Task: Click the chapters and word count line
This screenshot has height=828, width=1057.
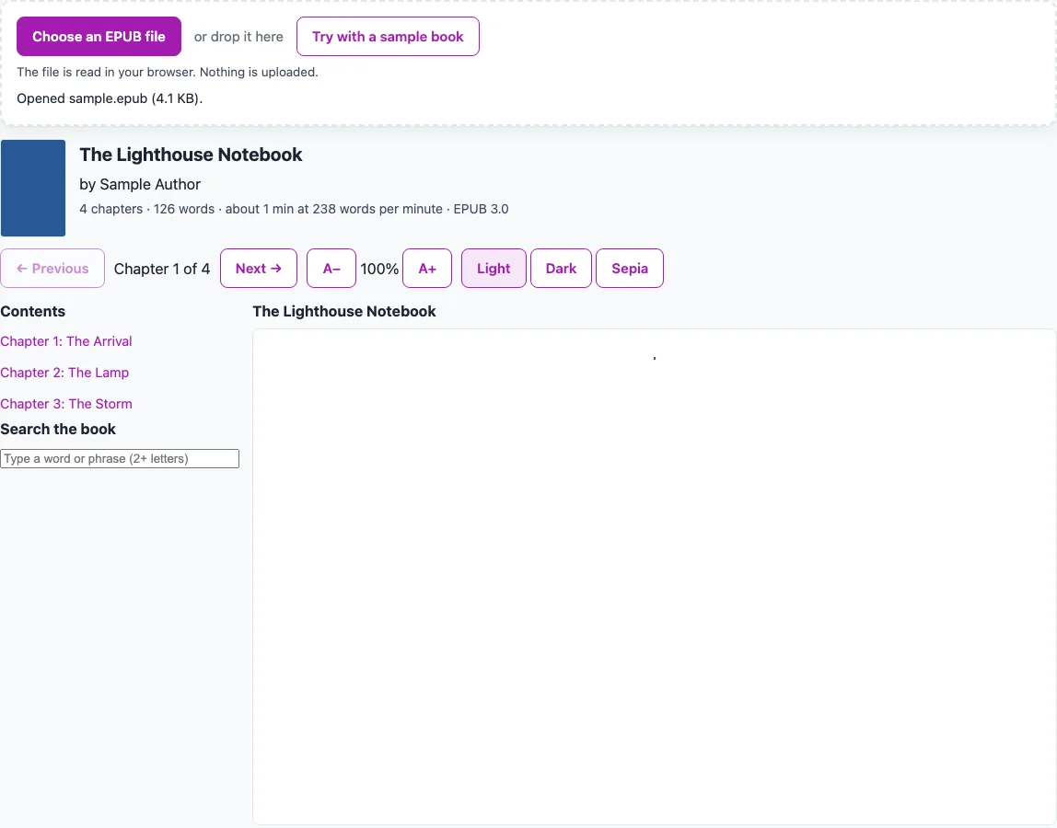Action: (x=294, y=209)
